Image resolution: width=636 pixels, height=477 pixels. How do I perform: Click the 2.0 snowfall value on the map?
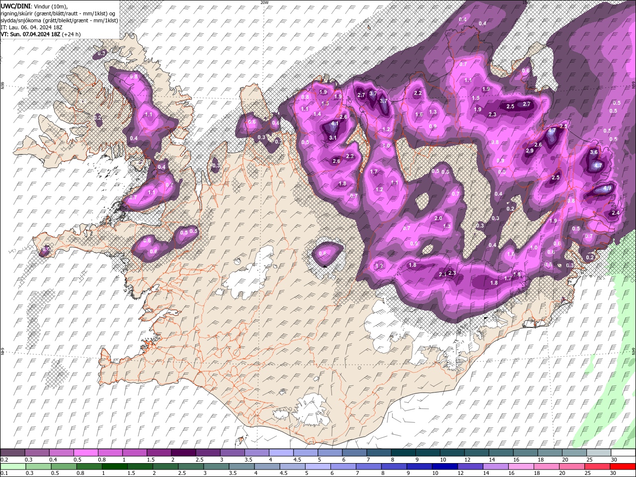pyautogui.click(x=438, y=219)
